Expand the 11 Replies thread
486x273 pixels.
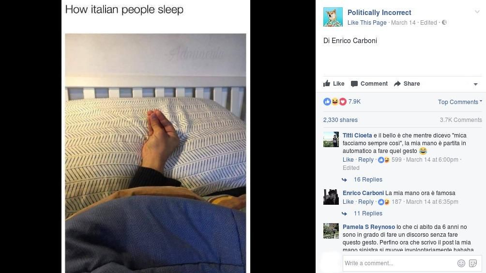[x=368, y=213]
